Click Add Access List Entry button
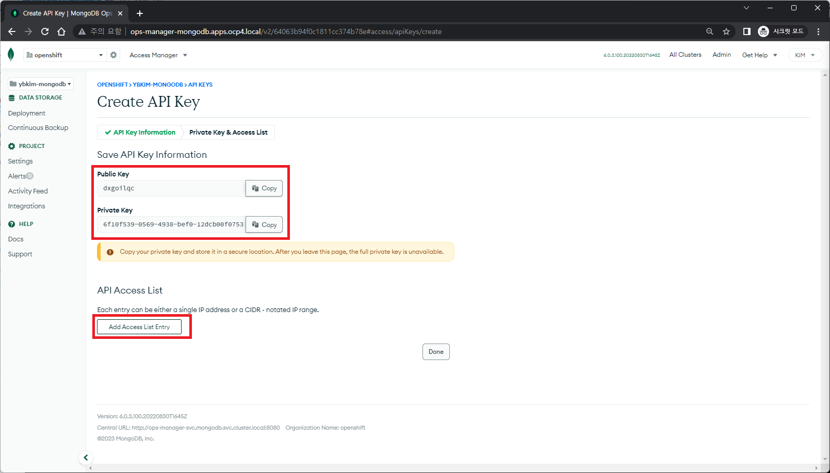 coord(139,327)
